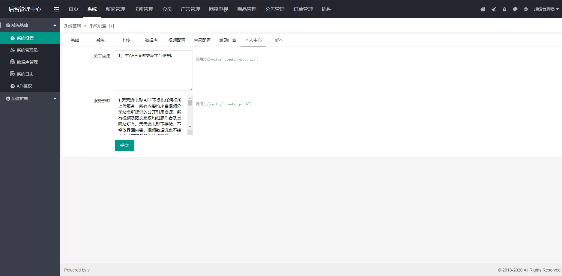Open 广告管理 in the top menu
This screenshot has height=276, width=562.
click(190, 9)
